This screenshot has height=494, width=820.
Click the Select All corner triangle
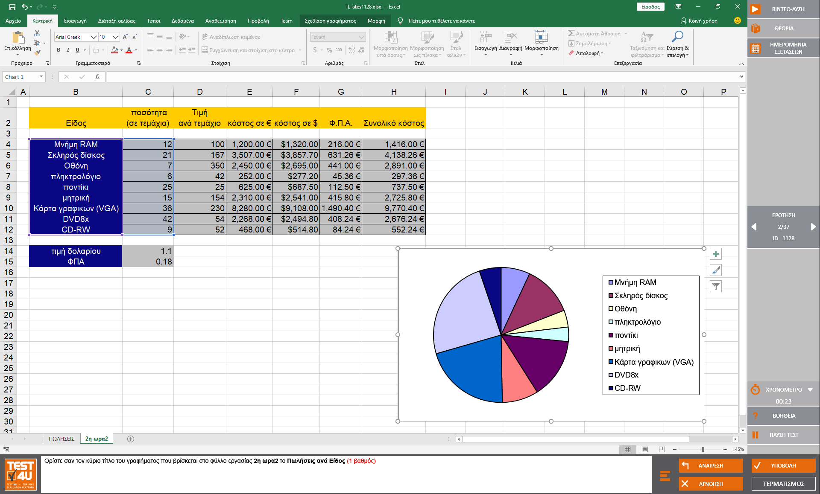click(12, 92)
